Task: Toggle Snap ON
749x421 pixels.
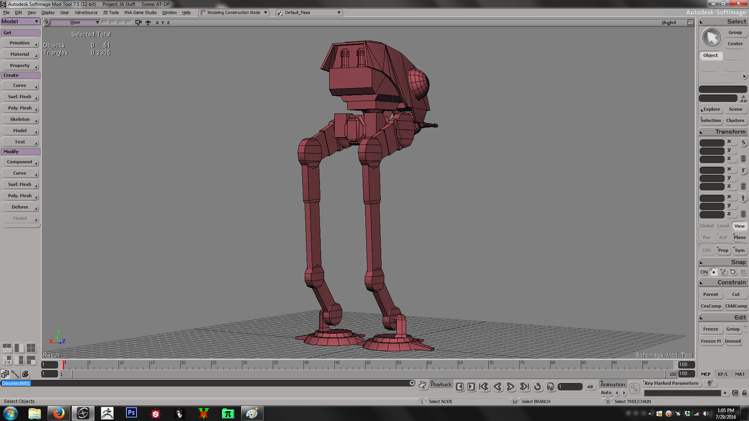Action: (x=704, y=272)
